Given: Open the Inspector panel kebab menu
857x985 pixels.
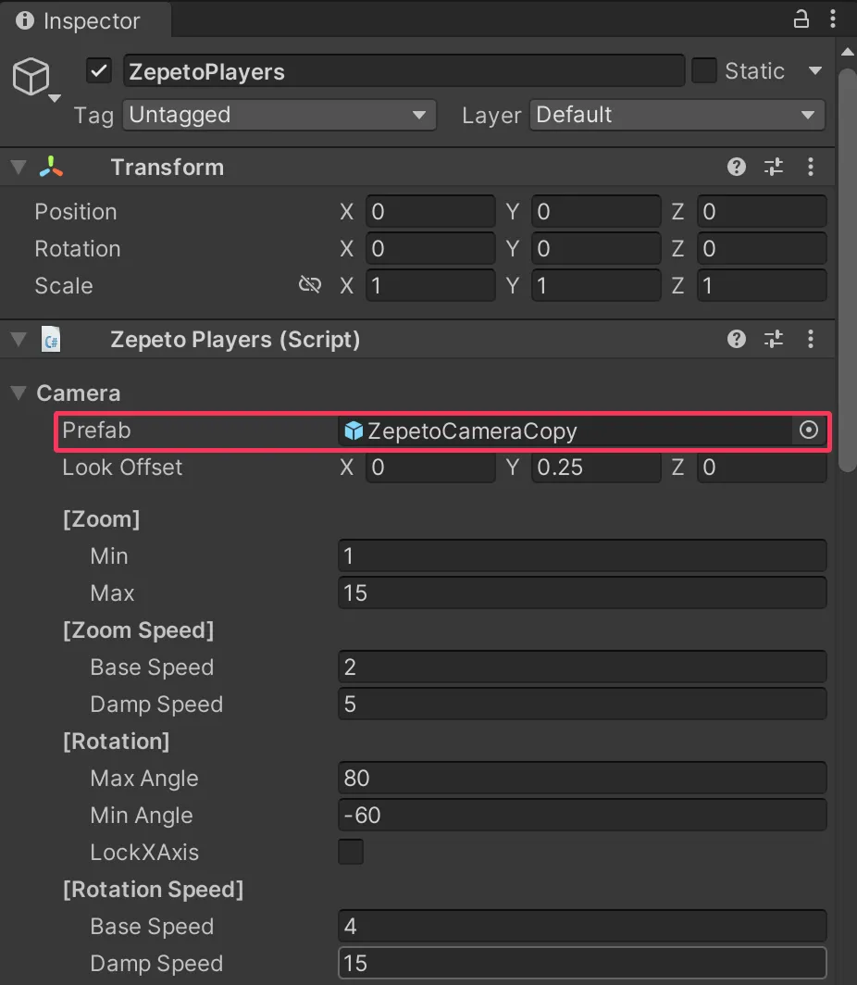Looking at the screenshot, I should point(833,19).
